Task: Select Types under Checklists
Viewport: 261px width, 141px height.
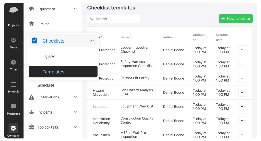Action: 49,57
